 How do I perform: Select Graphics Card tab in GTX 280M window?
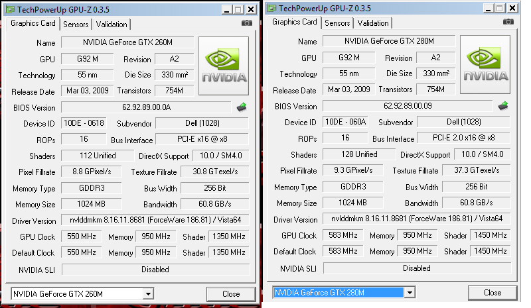pyautogui.click(x=294, y=22)
